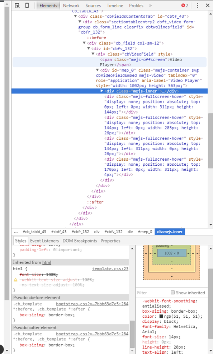Collapse the cbFieldsContentsTab div node
The width and height of the screenshot is (213, 354).
tap(75, 16)
